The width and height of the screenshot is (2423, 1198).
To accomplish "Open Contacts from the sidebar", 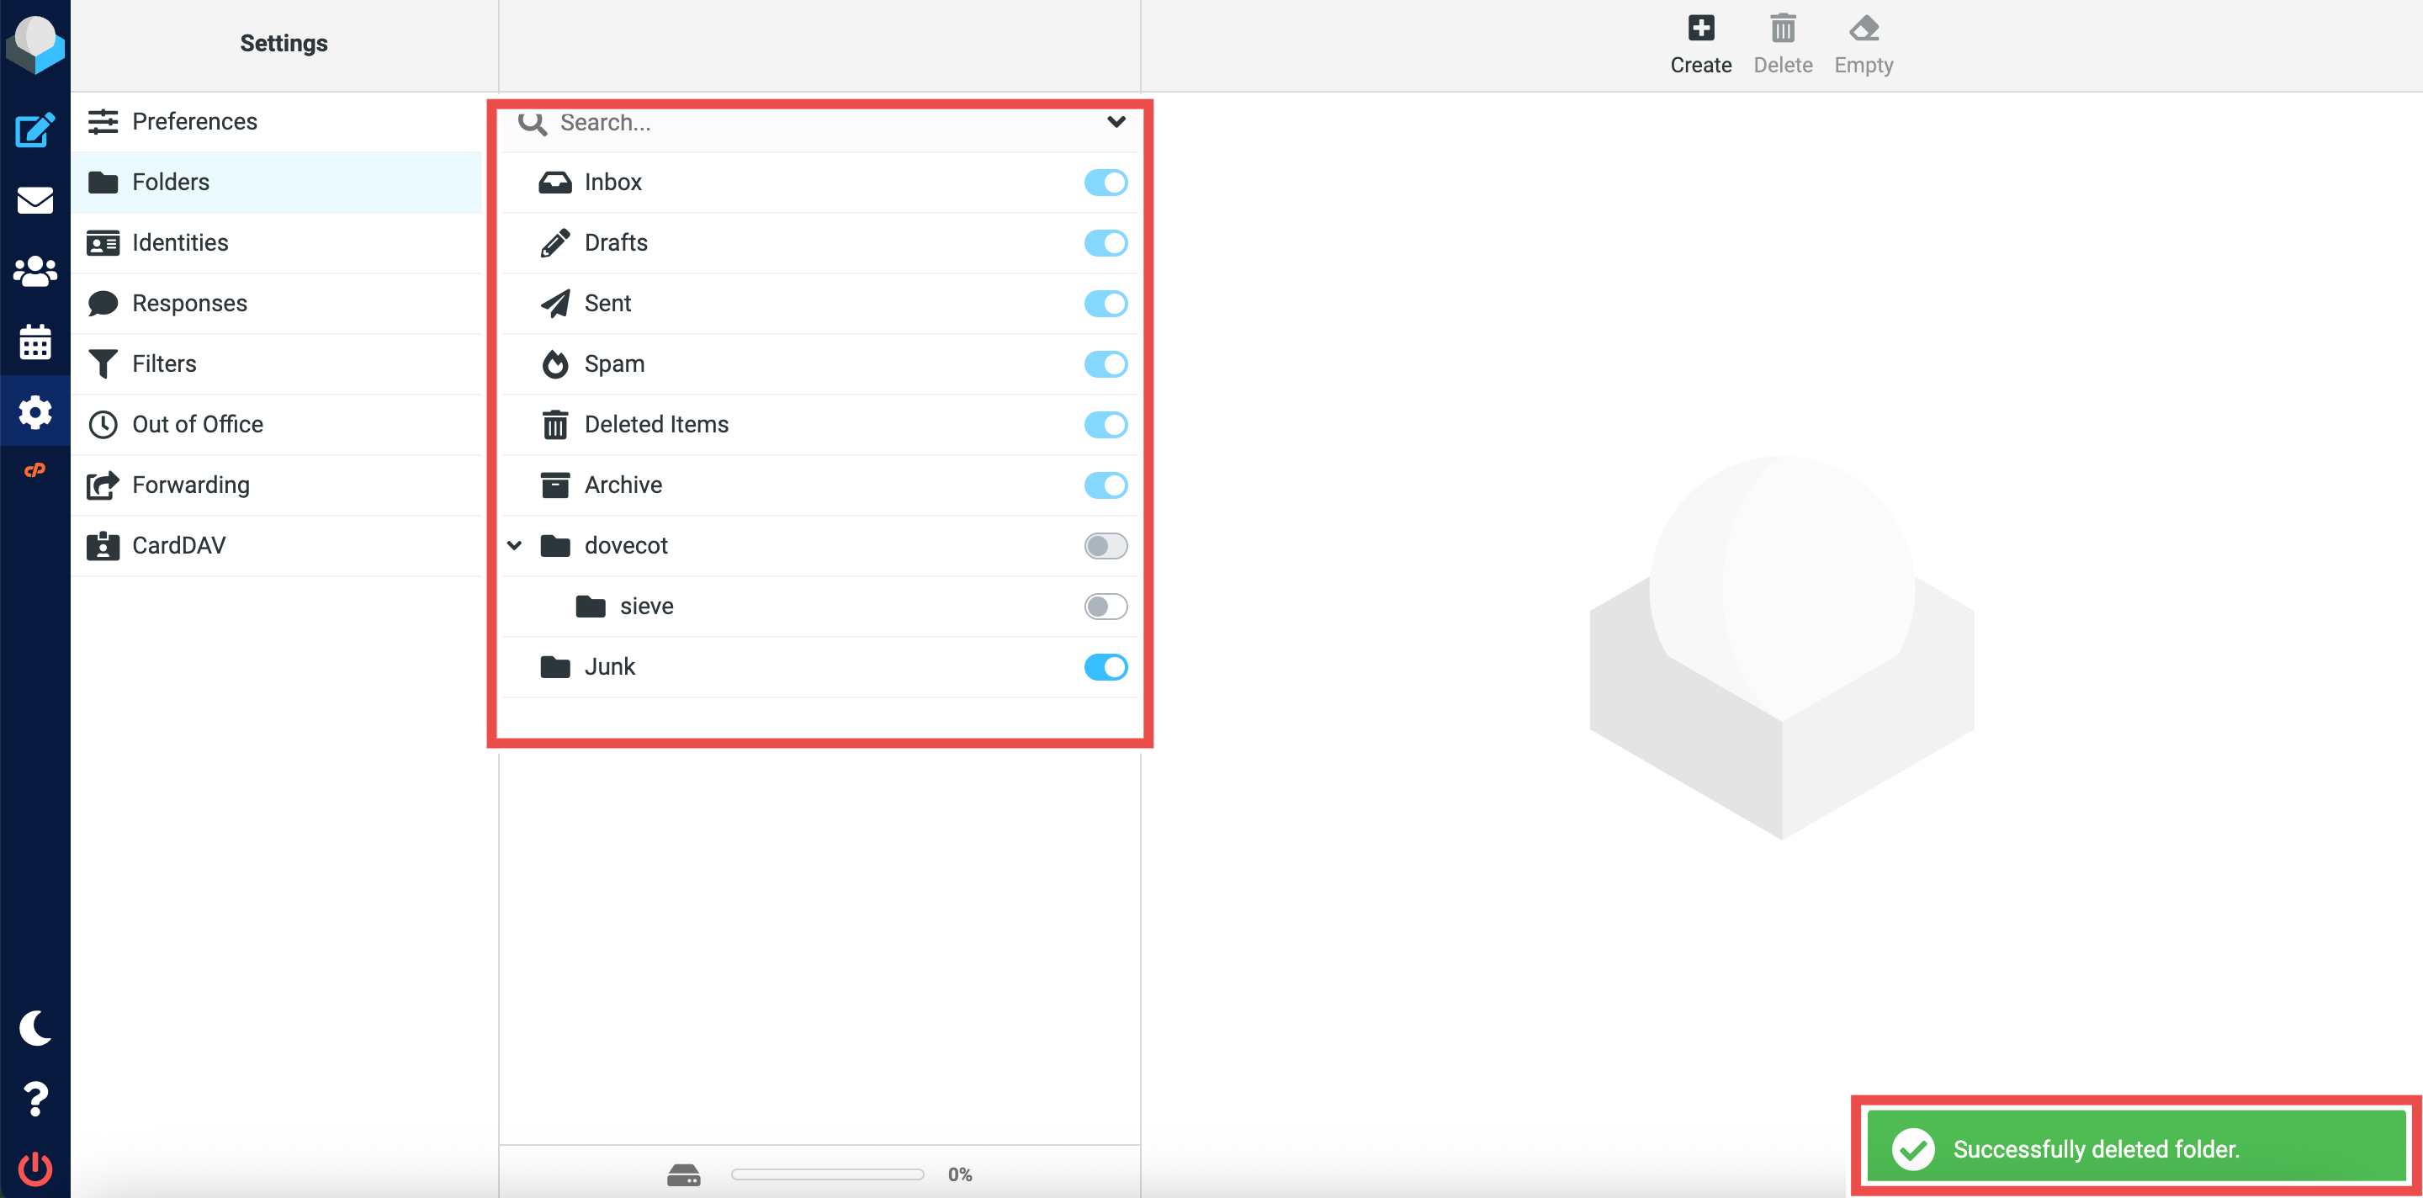I will [34, 272].
